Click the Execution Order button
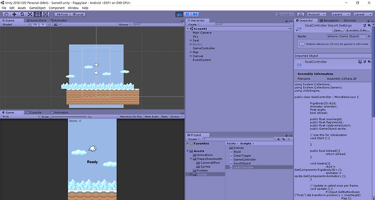Viewport: 375px width, 200px height. (x=357, y=30)
